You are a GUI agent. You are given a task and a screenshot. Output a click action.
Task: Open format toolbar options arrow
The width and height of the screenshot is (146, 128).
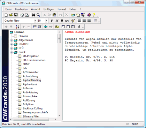pyautogui.click(x=99, y=22)
